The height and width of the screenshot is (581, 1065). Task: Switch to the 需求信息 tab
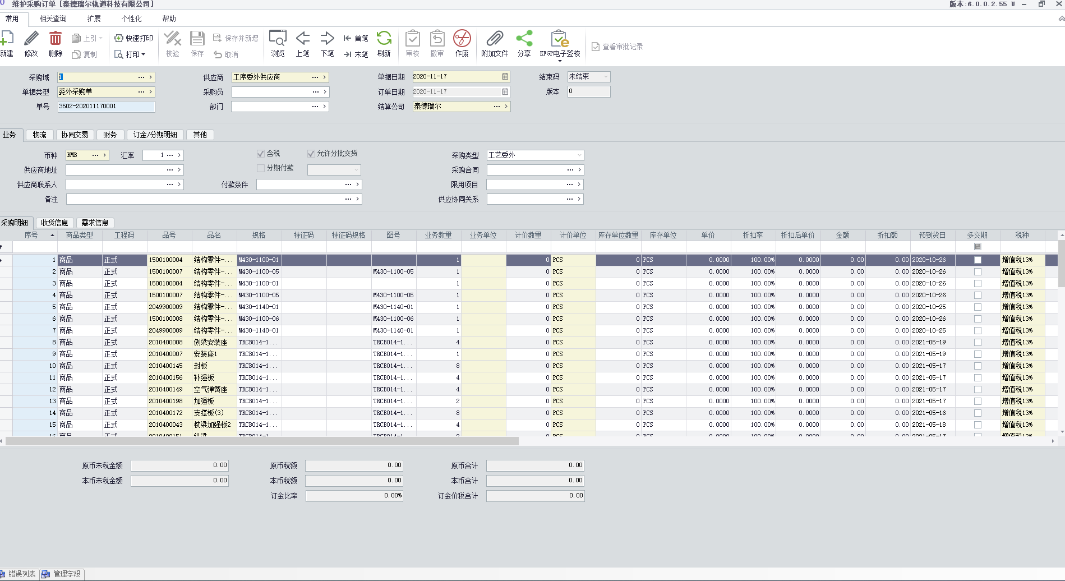95,223
